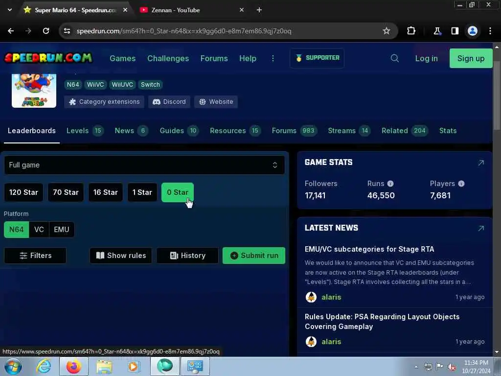Image resolution: width=501 pixels, height=376 pixels.
Task: Select the WiiUVC platform tag
Action: [122, 84]
